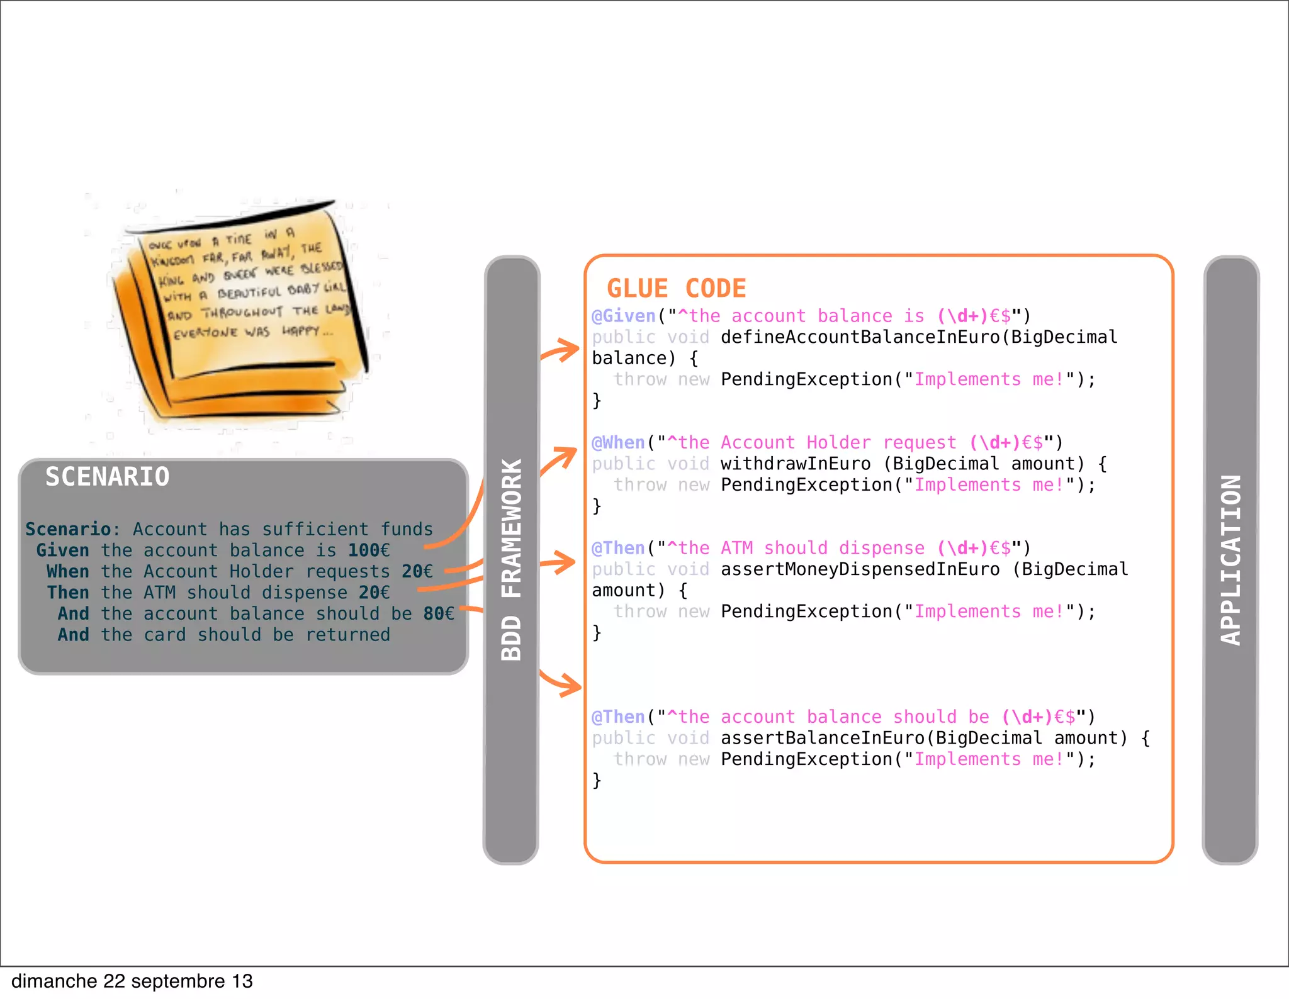This screenshot has height=999, width=1289.
Task: Click the @When annotation keyword
Action: tap(619, 443)
